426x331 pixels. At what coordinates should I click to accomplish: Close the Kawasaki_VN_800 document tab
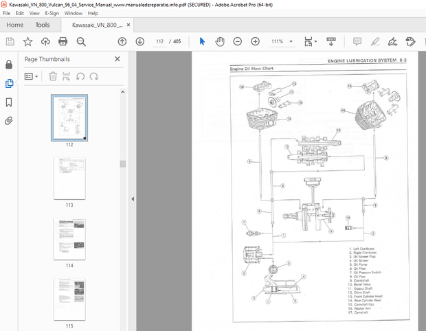tap(128, 25)
